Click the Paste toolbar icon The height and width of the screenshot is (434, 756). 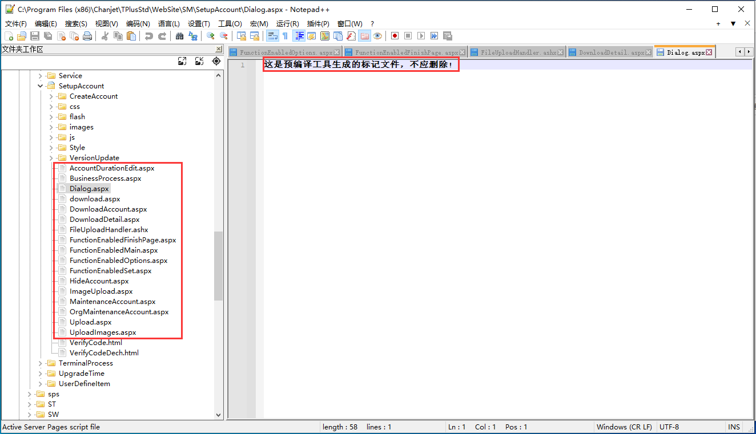point(131,36)
